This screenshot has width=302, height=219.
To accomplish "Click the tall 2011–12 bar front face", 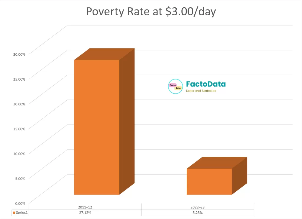I will (96, 127).
